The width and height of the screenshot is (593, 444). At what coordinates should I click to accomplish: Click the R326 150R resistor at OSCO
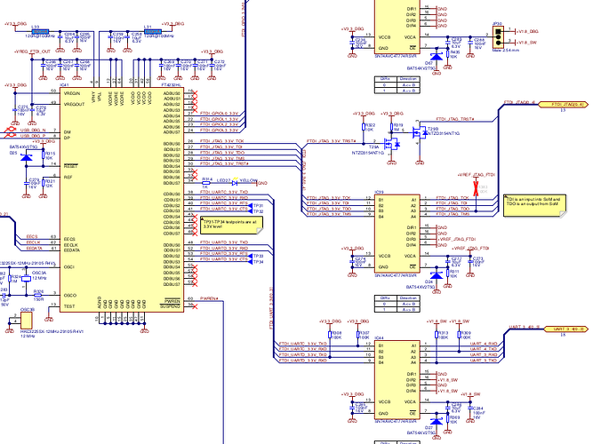(x=38, y=295)
